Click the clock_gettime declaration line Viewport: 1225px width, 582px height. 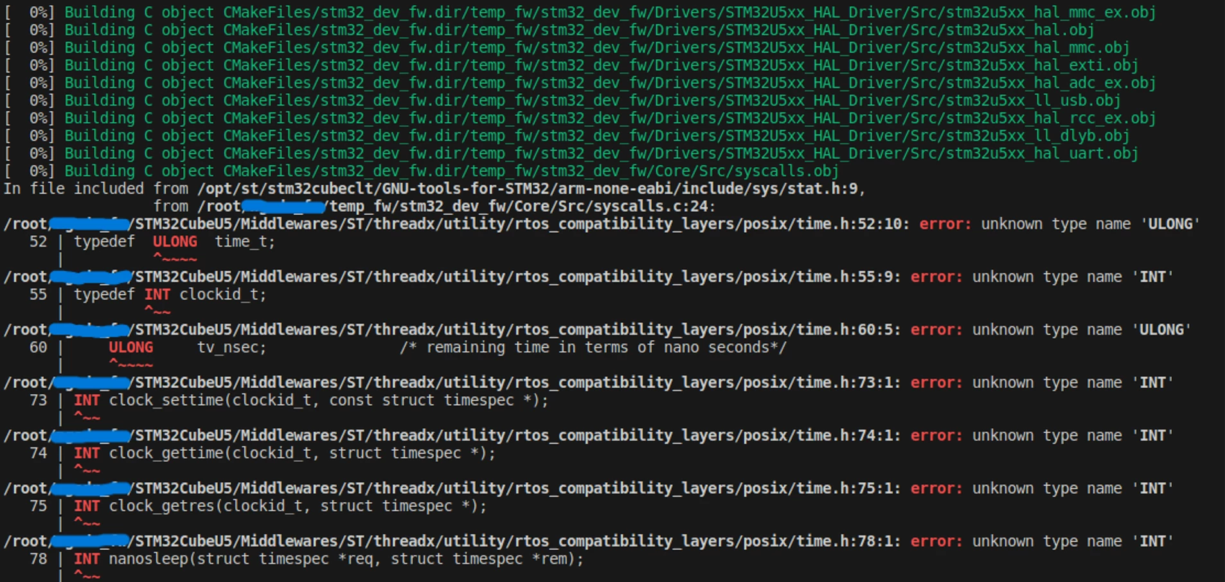pos(285,453)
